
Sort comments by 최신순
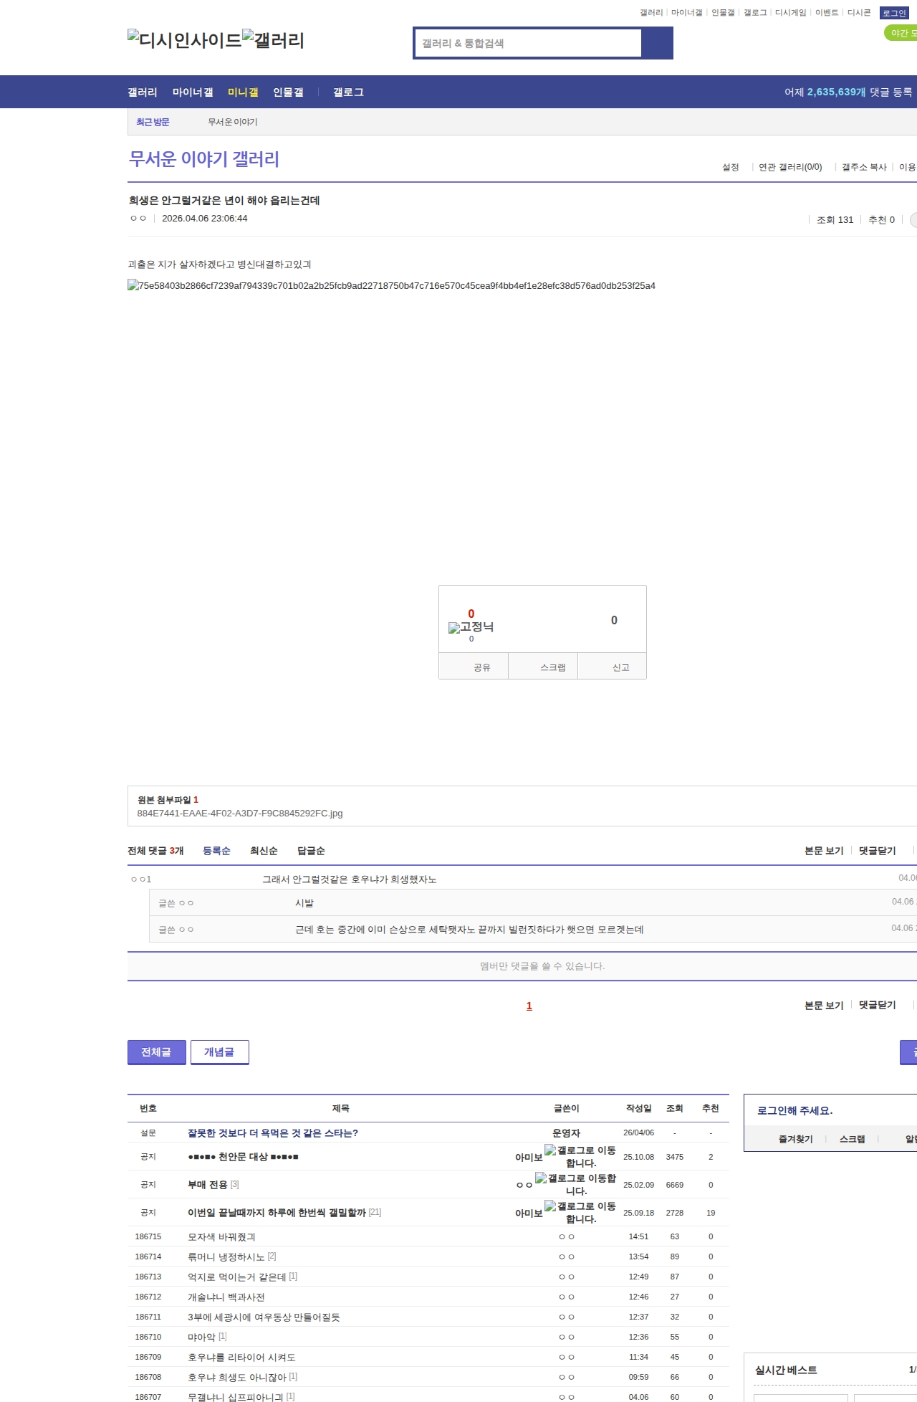click(264, 851)
